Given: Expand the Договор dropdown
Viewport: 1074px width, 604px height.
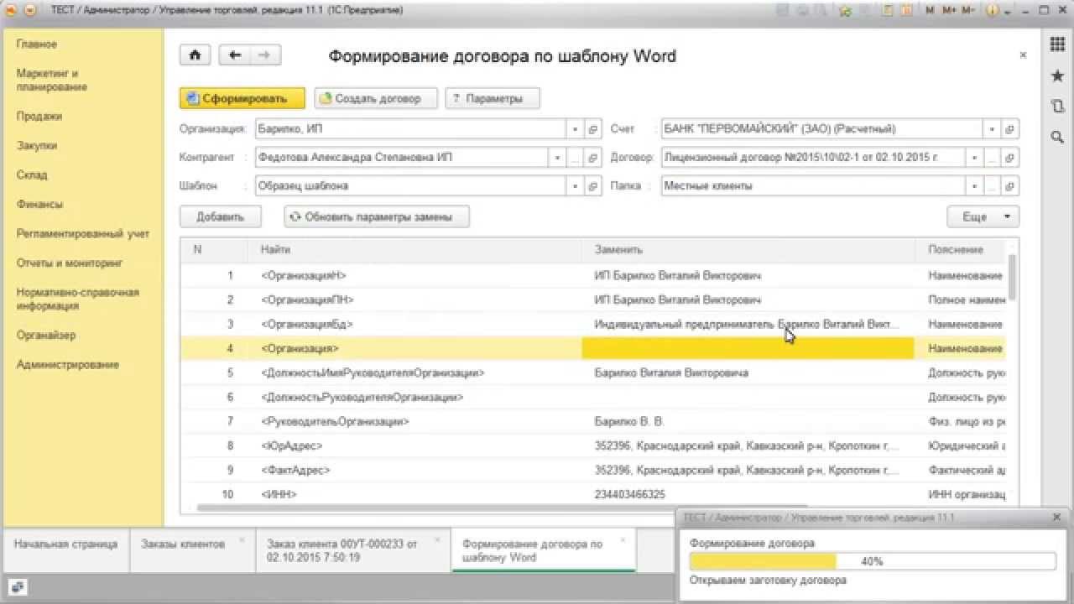Looking at the screenshot, I should 976,157.
